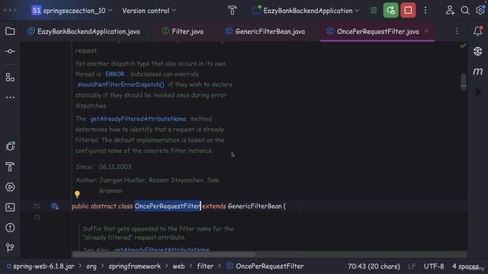Follow the ERROR doc link
Screen dimensions: 488x274
click(114, 74)
